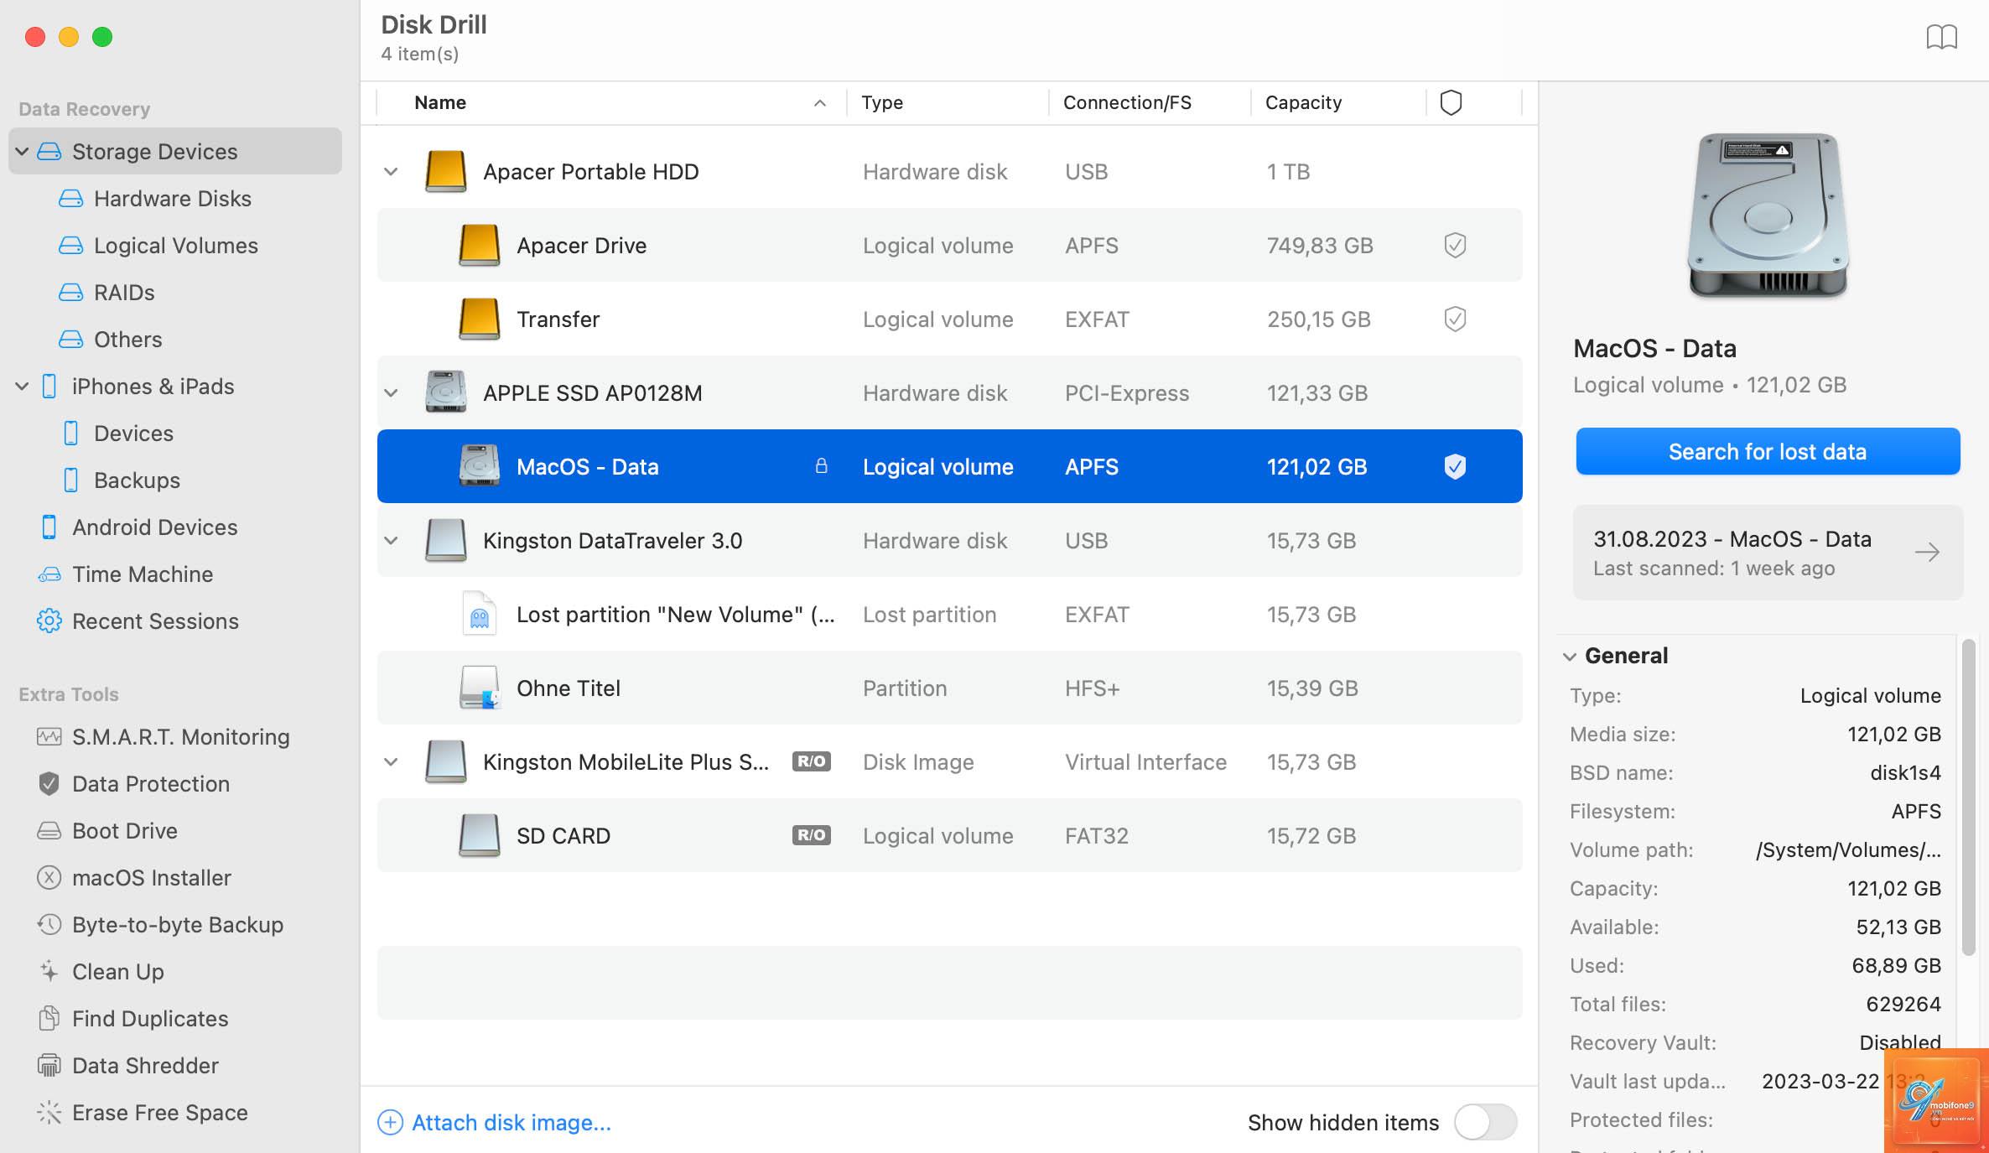Select Logical Volumes in sidebar
This screenshot has width=1989, height=1153.
tap(158, 246)
